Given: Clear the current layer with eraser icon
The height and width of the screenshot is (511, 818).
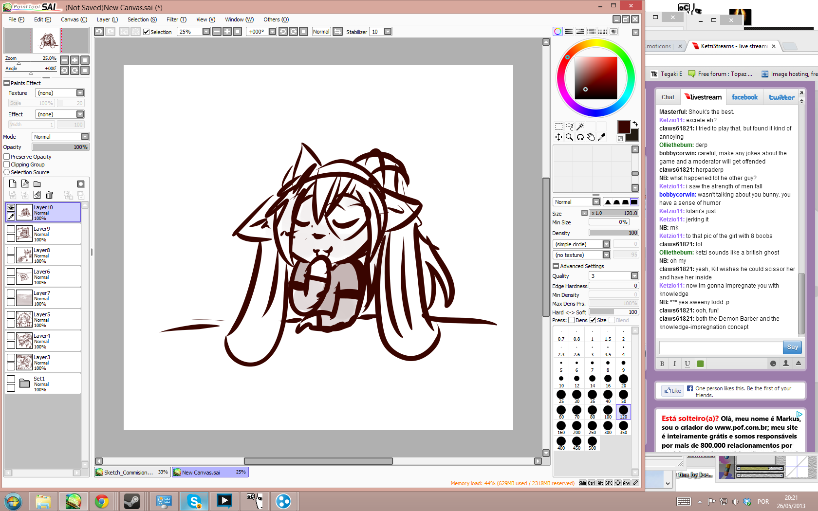Looking at the screenshot, I should (x=37, y=195).
